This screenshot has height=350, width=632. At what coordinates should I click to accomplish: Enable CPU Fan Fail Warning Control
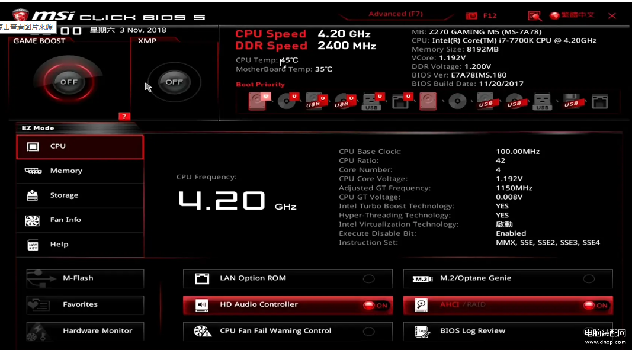(287, 331)
